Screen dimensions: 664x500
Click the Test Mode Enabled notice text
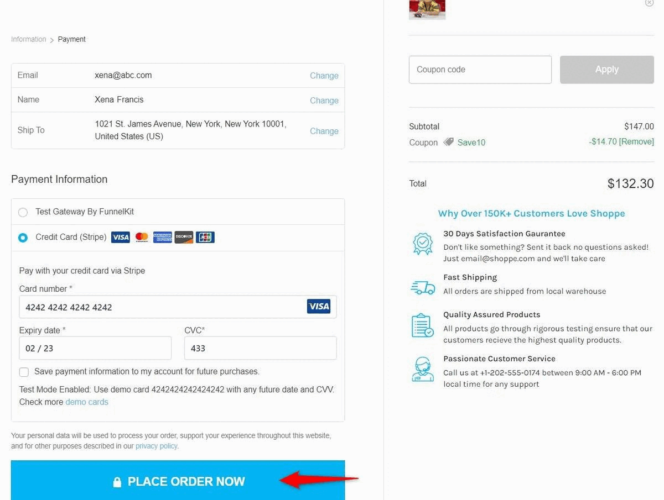177,396
